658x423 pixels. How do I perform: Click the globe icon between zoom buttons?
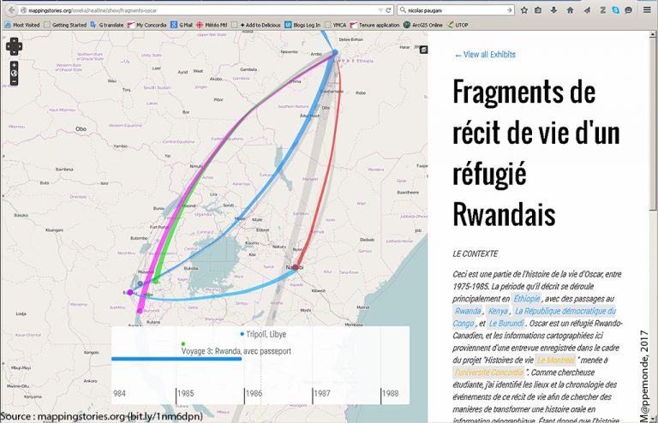pos(15,74)
